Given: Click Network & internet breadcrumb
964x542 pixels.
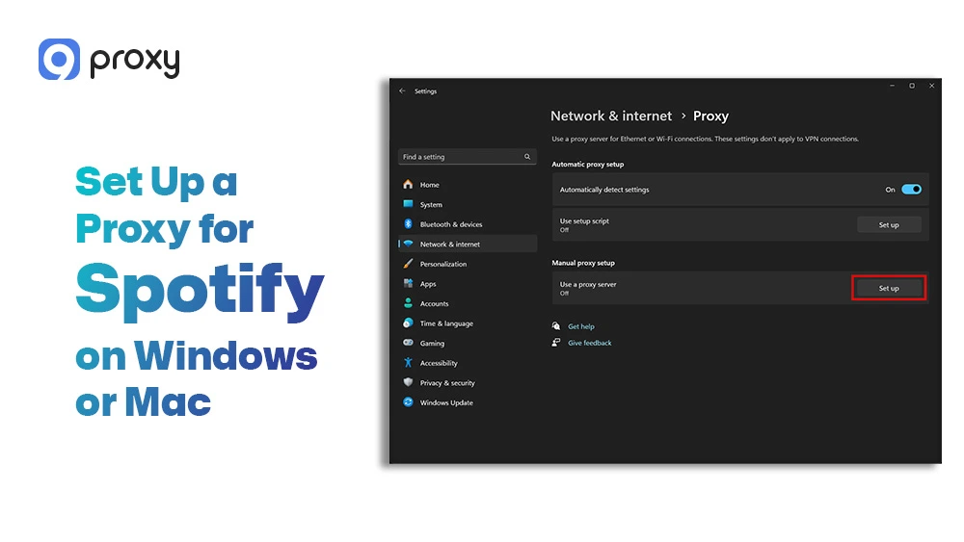Looking at the screenshot, I should [x=611, y=116].
